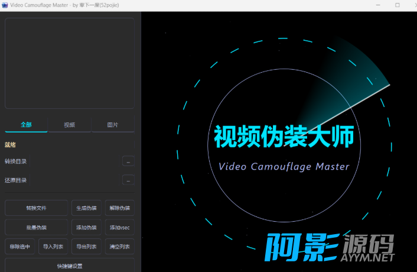Clear the list with 清空列表
This screenshot has height=272, width=417.
point(119,246)
